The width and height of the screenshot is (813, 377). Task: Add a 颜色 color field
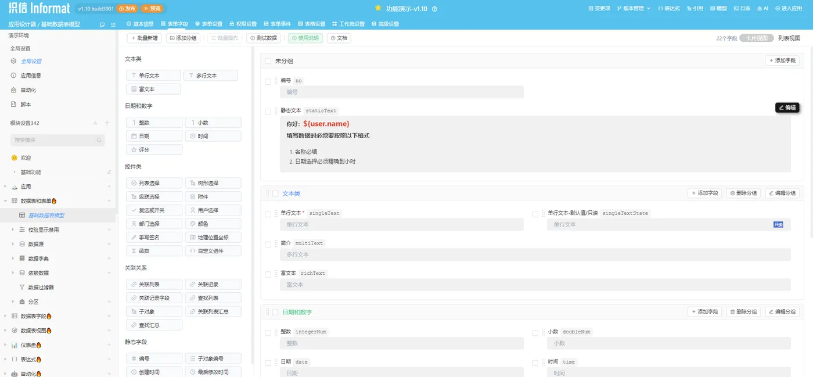pyautogui.click(x=213, y=224)
